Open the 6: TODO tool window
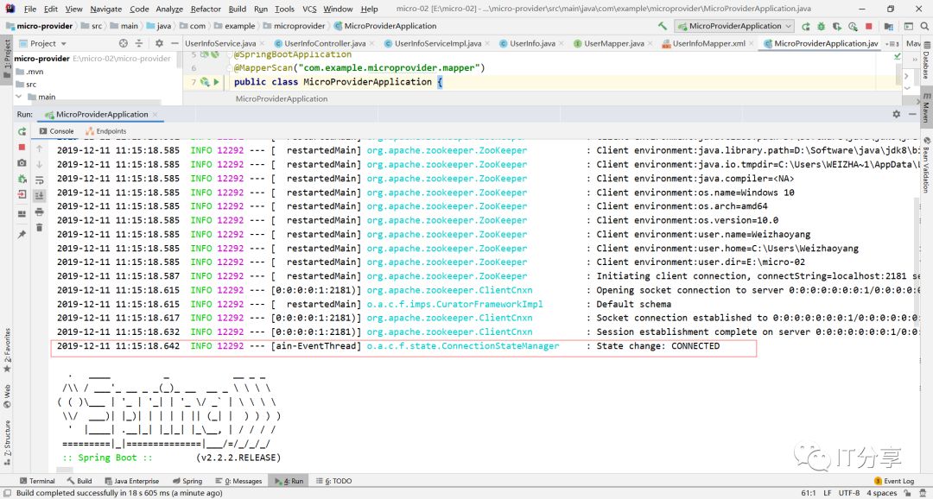This screenshot has height=499, width=933. pyautogui.click(x=333, y=481)
